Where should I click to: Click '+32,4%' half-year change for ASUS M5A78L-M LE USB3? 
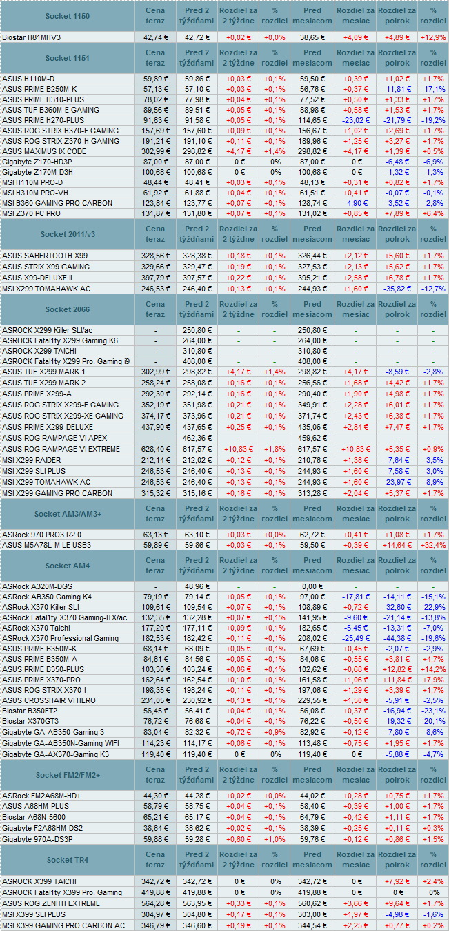click(433, 545)
